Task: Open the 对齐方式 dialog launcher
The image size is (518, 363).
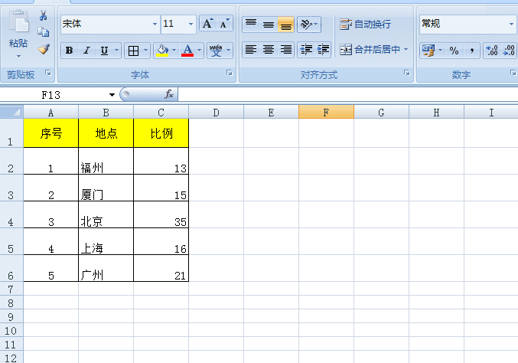Action: pos(406,73)
